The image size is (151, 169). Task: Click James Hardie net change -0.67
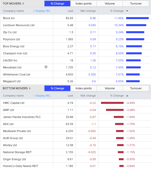coord(92,117)
